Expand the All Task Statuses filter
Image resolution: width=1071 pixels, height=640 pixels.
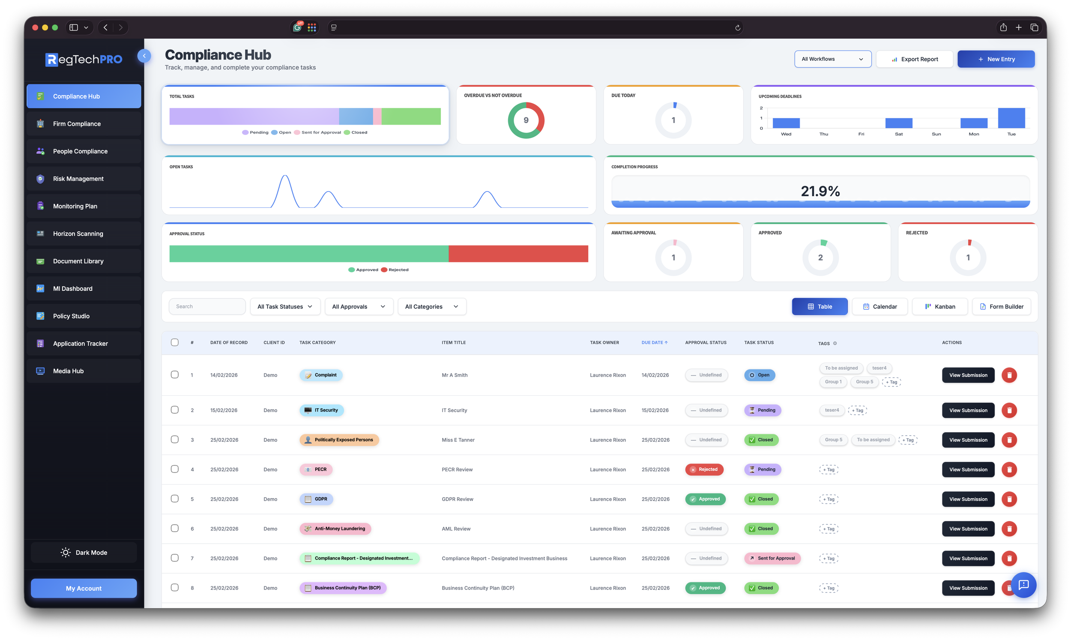(x=284, y=306)
